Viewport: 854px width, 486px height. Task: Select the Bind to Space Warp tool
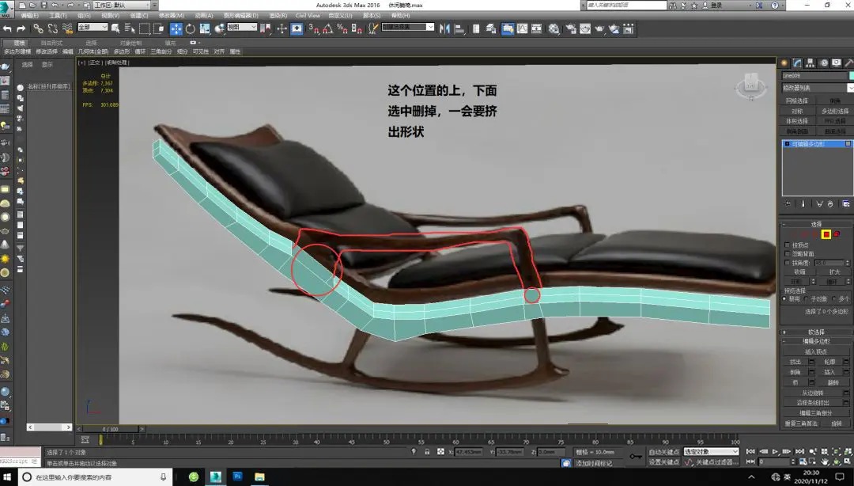(67, 28)
